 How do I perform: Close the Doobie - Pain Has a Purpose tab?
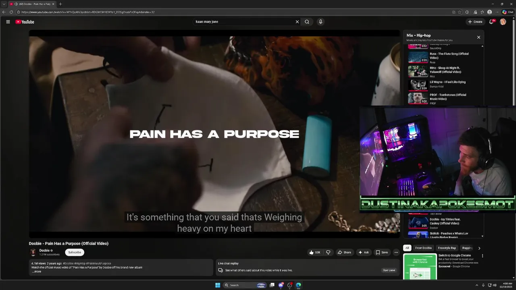tap(53, 4)
